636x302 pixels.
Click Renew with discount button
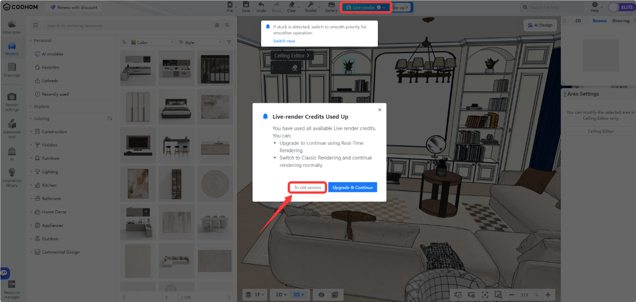[x=74, y=8]
